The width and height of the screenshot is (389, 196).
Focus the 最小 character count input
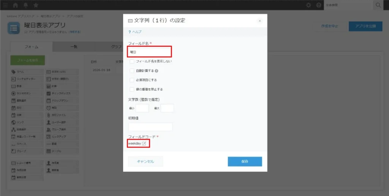coord(142,108)
